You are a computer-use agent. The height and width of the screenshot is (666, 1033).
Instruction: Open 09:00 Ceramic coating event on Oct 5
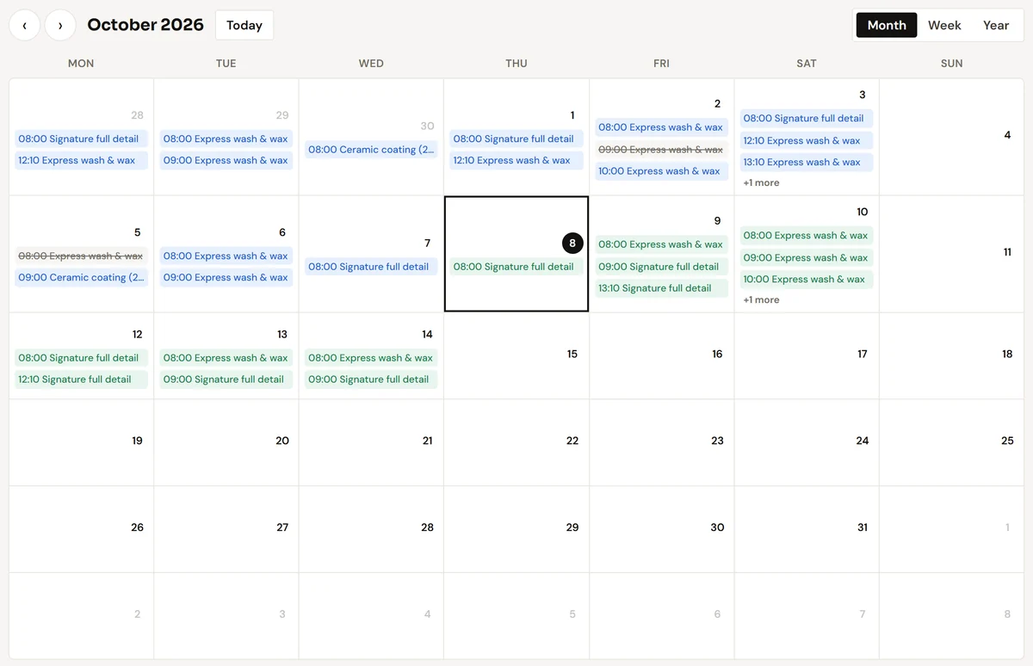(81, 277)
